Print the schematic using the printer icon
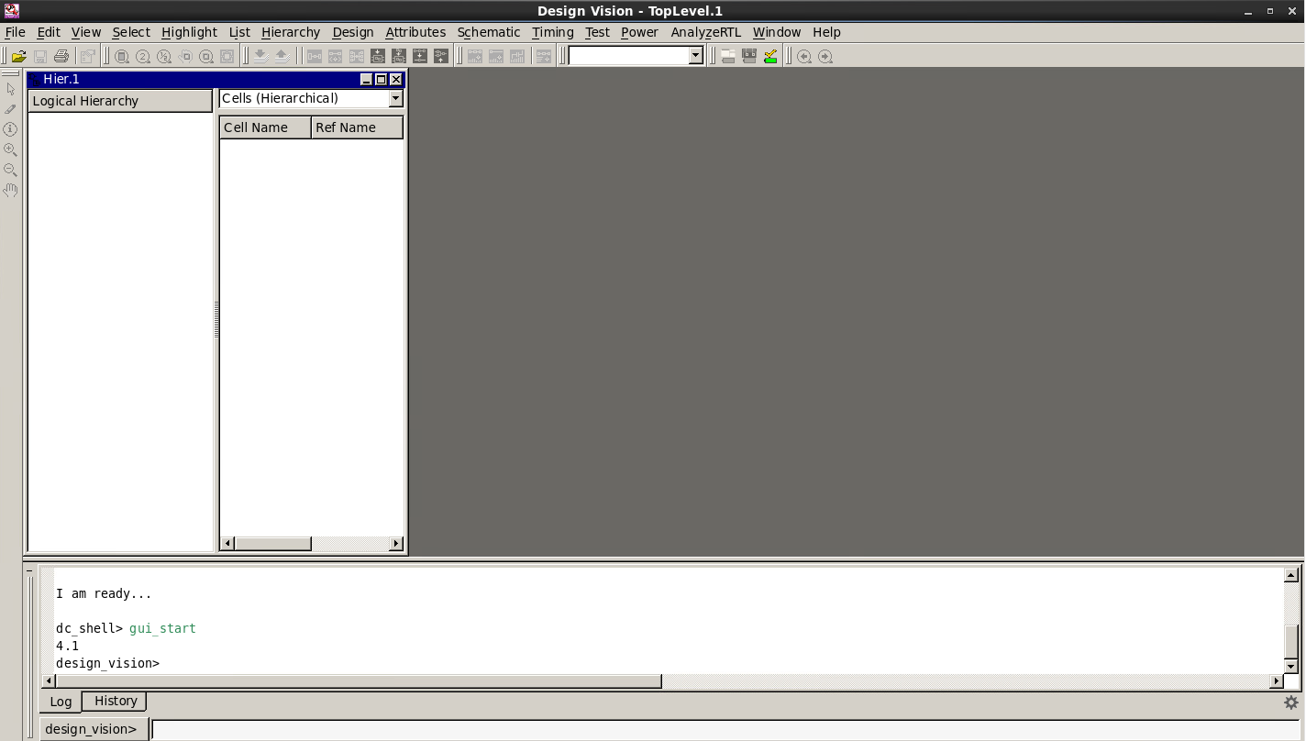The height and width of the screenshot is (741, 1306). [x=61, y=56]
